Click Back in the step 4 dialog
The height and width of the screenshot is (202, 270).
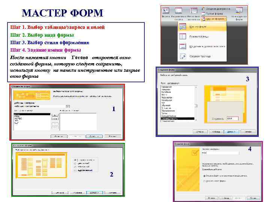click(225, 198)
